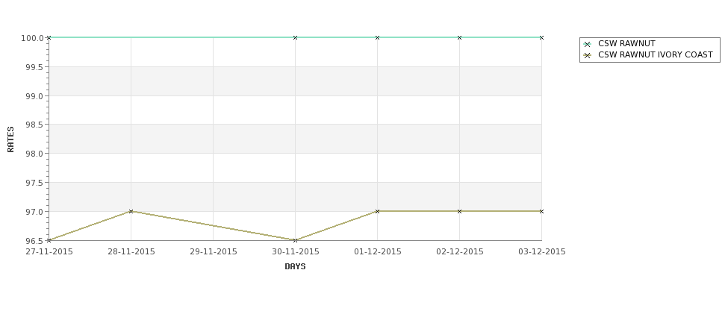Click Ivory Coast point at 27-11-2015
The height and width of the screenshot is (320, 728).
coord(49,240)
